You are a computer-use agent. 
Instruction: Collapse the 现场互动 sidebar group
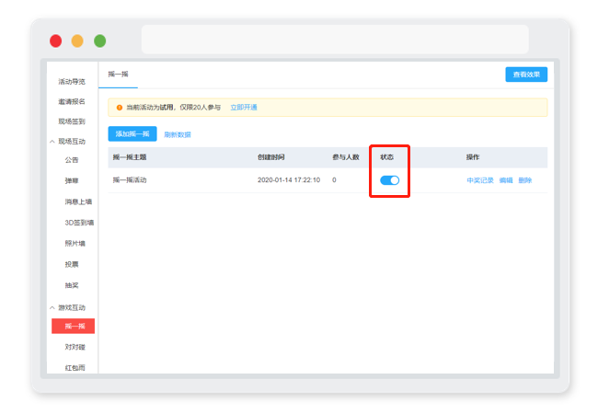coord(52,142)
